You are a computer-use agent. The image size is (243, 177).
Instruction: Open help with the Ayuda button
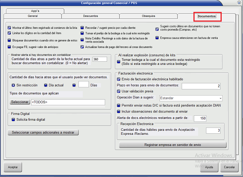pyautogui.click(x=209, y=167)
